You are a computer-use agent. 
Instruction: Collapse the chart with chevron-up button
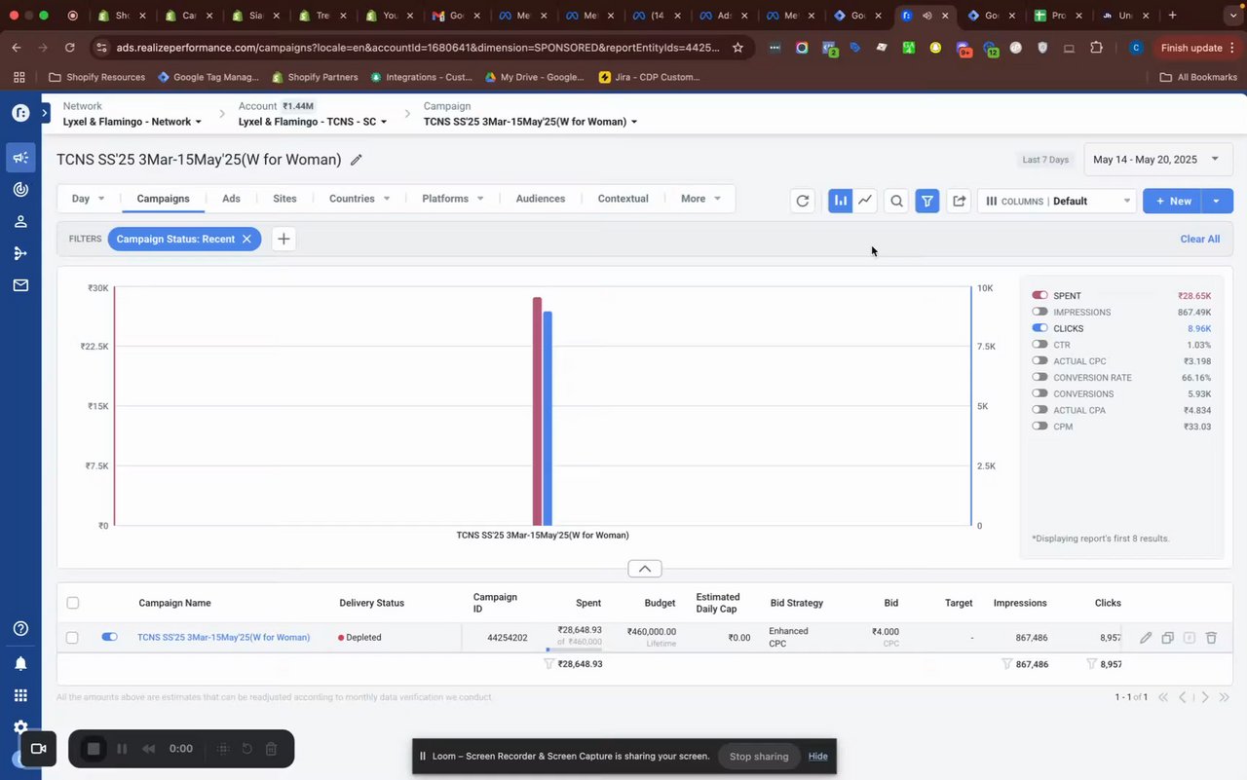(645, 569)
